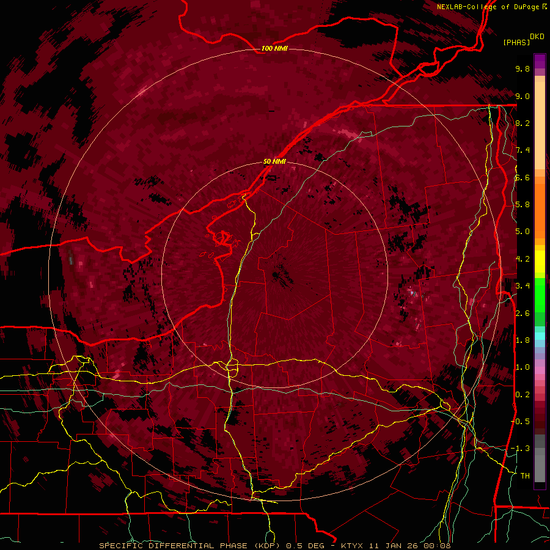Pick the bright green segment of the color bar
The width and height of the screenshot is (550, 550).
[x=540, y=295]
